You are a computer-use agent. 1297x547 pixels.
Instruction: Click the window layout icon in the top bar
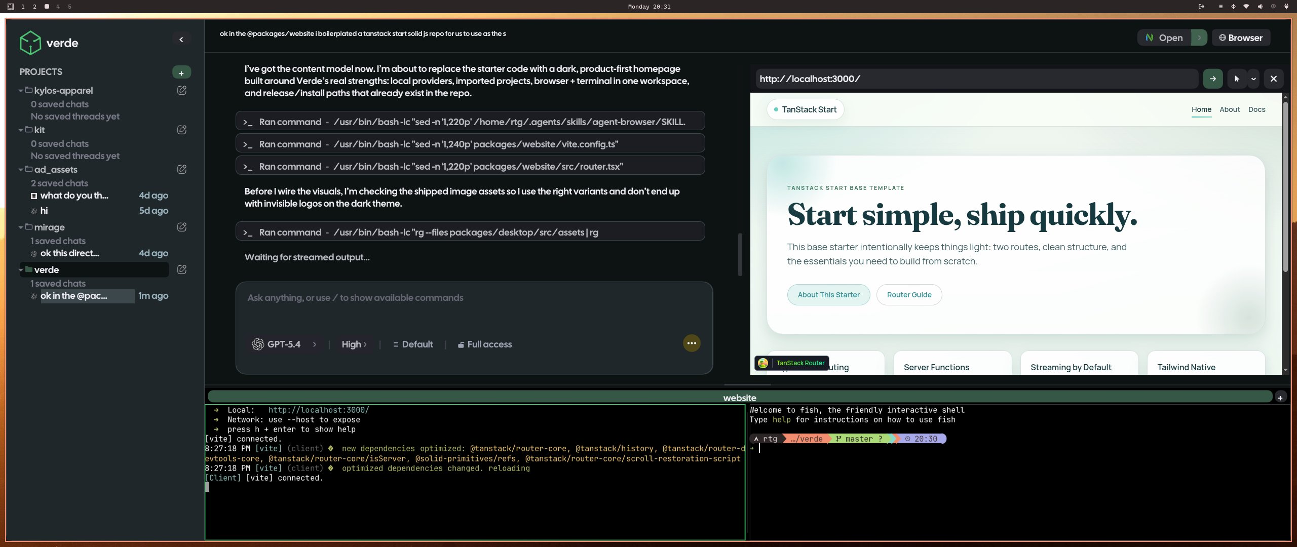point(10,7)
